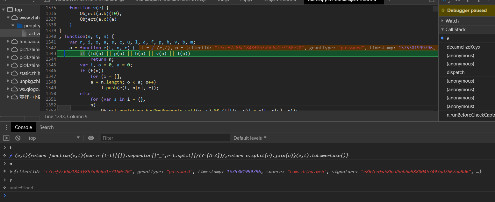Click the Debugger paused banner

pos(467,10)
